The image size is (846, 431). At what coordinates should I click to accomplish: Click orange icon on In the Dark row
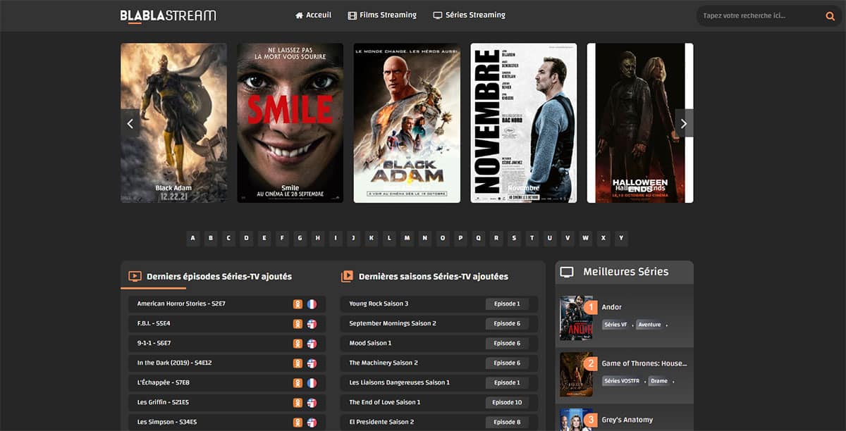click(x=298, y=363)
